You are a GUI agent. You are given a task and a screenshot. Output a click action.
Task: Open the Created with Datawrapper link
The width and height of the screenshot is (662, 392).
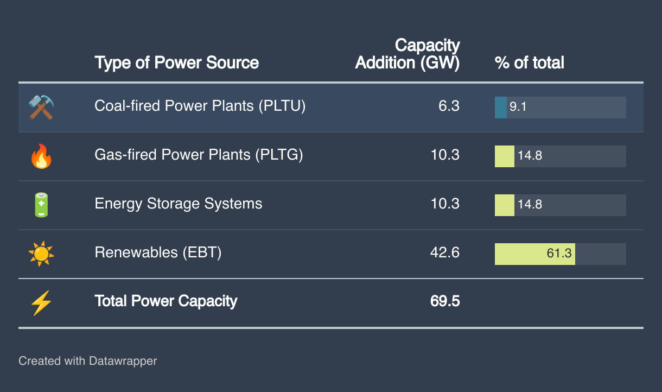[x=87, y=361]
